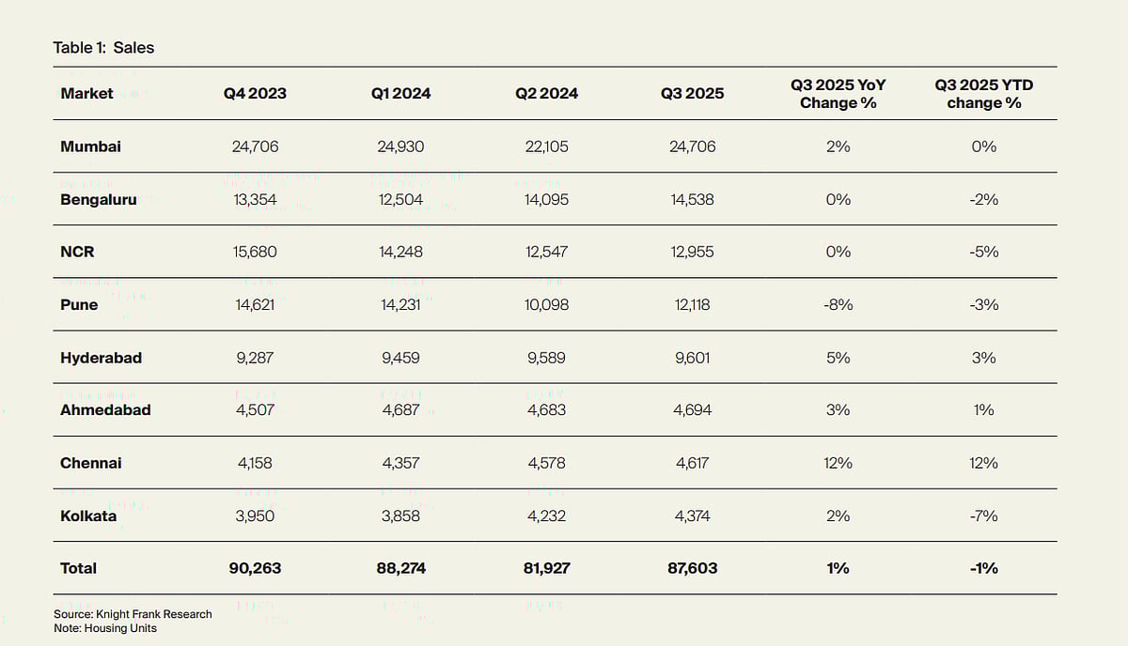Click the Table 1: Sales title
The image size is (1128, 646).
(103, 47)
